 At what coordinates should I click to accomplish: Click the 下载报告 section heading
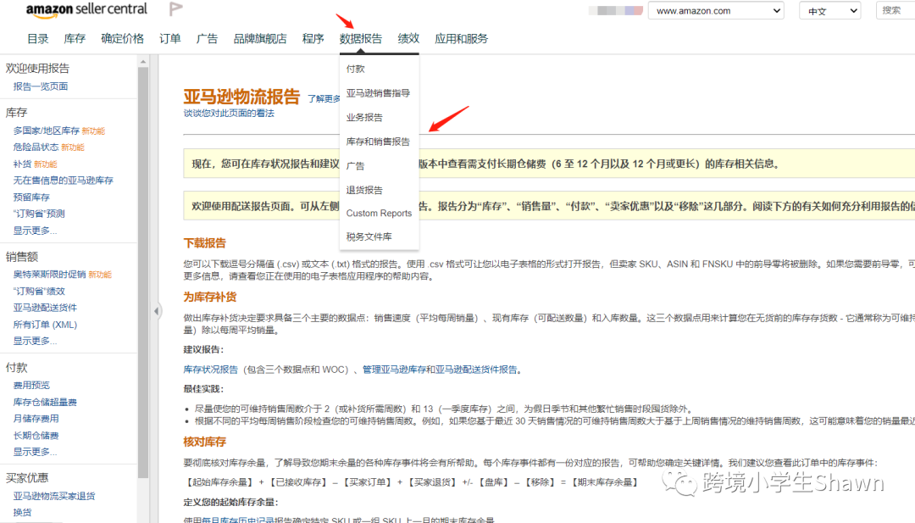click(x=204, y=242)
